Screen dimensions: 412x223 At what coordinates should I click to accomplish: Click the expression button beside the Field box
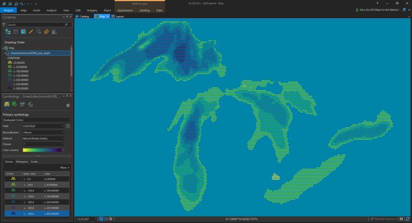(68, 126)
